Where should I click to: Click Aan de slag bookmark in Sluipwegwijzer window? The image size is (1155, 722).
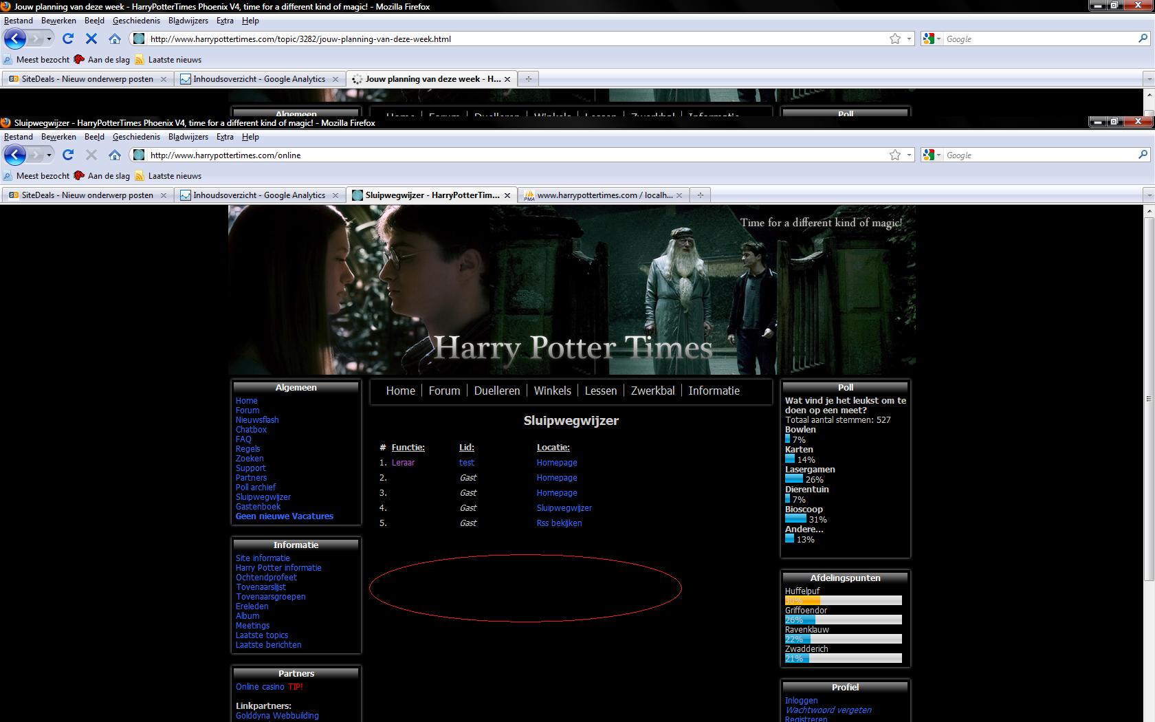tap(102, 176)
